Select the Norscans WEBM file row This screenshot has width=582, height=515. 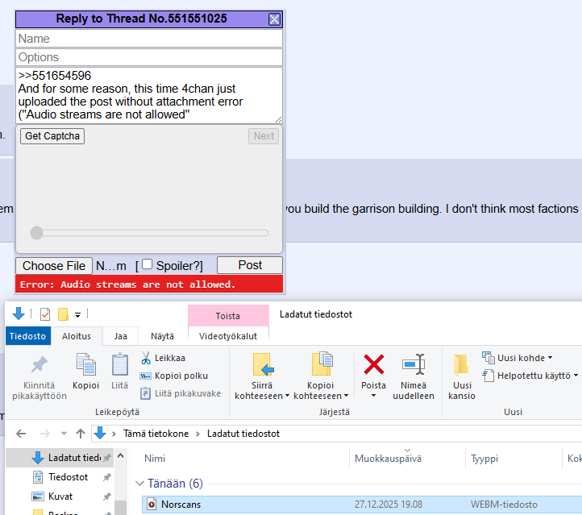(x=362, y=505)
